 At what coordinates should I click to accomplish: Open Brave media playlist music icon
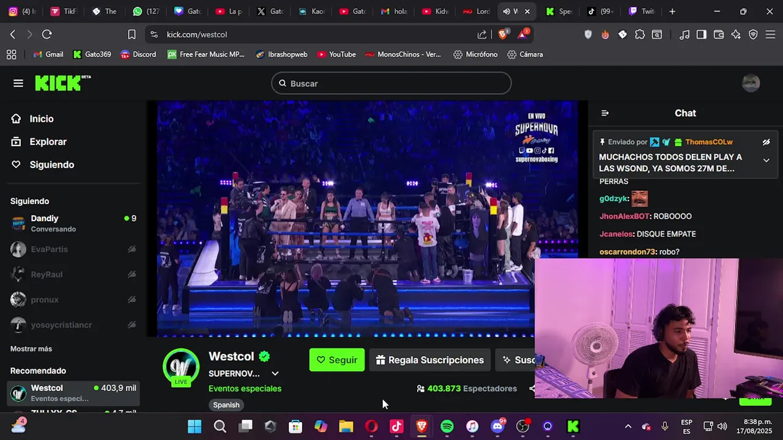[x=685, y=34]
